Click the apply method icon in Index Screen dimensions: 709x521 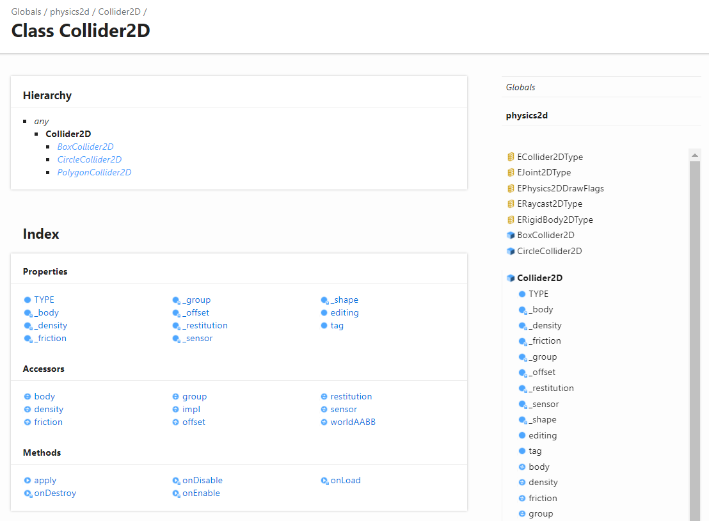tap(28, 480)
